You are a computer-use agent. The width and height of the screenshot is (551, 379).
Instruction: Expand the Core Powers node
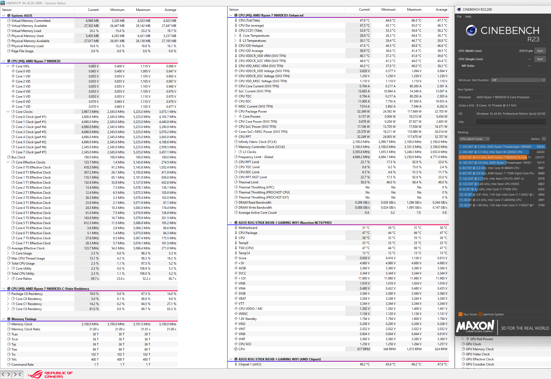[x=235, y=116]
